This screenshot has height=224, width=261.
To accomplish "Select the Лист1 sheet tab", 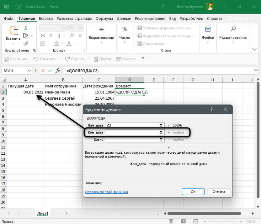I will [43, 213].
